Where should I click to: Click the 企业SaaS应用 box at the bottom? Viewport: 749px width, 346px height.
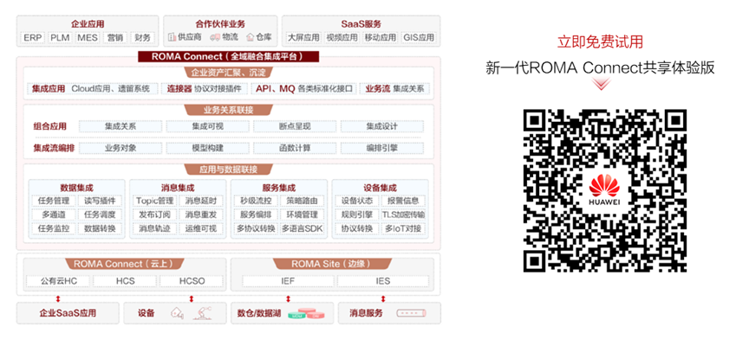pyautogui.click(x=68, y=313)
